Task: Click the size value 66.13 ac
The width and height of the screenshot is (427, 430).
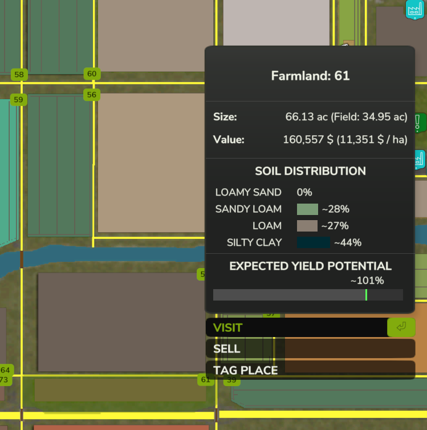Action: point(306,117)
